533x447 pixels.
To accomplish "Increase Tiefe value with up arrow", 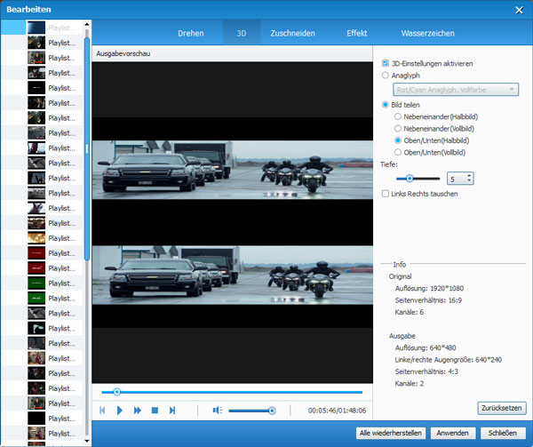I will [x=469, y=174].
